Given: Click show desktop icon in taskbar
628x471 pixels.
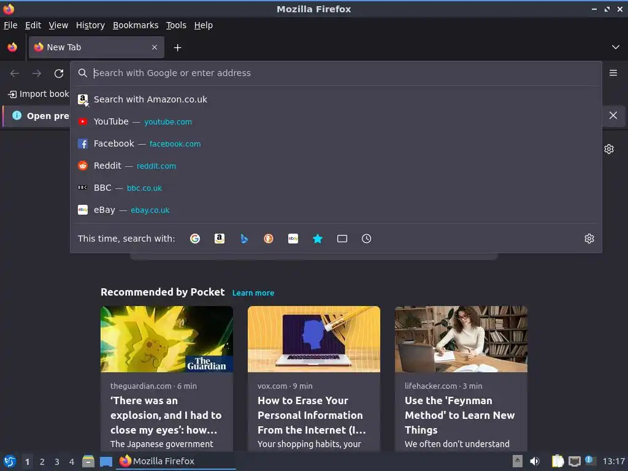Looking at the screenshot, I should click(105, 461).
